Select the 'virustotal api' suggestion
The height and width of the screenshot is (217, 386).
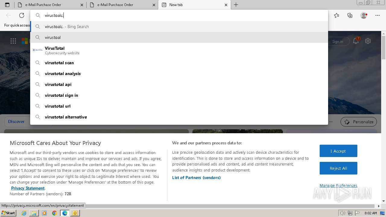pos(179,84)
